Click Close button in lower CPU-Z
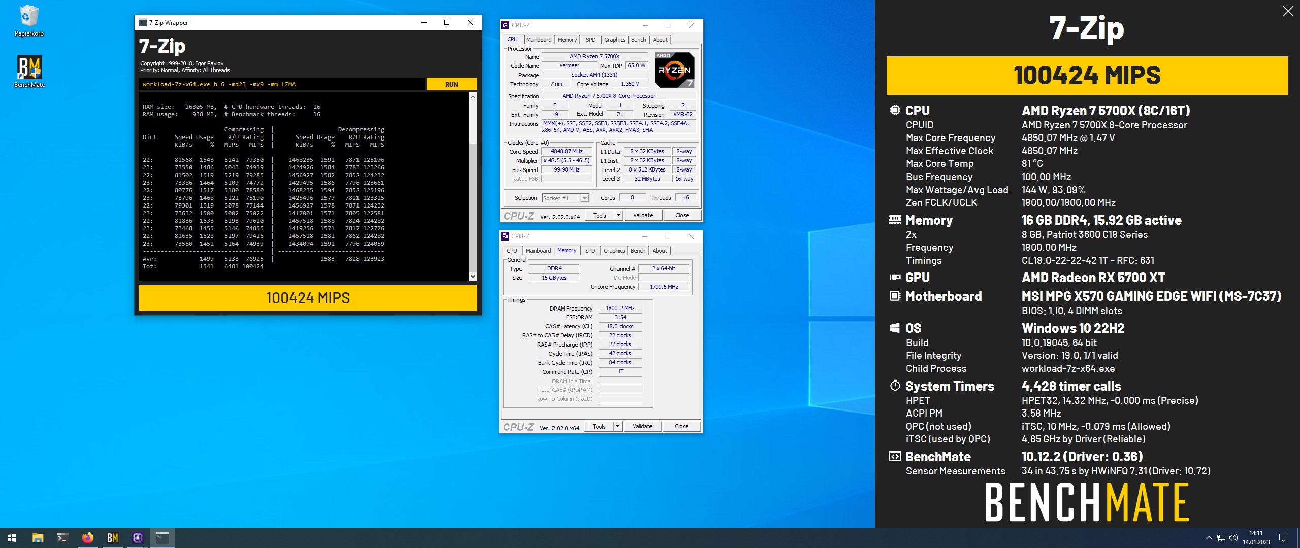 (x=681, y=426)
